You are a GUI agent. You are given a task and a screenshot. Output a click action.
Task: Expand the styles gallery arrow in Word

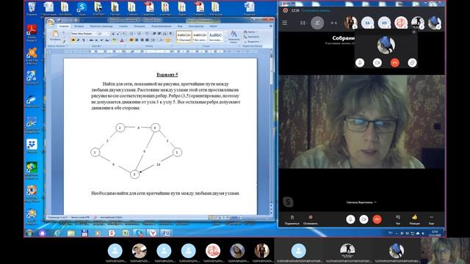point(225,41)
